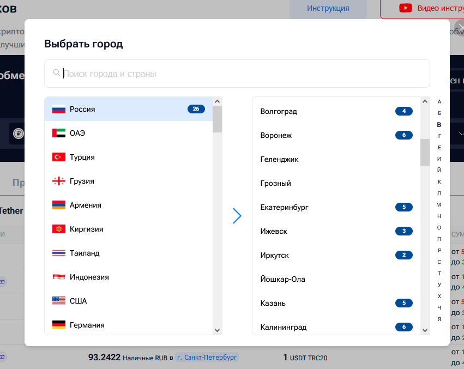Jump to letter Г in alphabet index

[439, 136]
